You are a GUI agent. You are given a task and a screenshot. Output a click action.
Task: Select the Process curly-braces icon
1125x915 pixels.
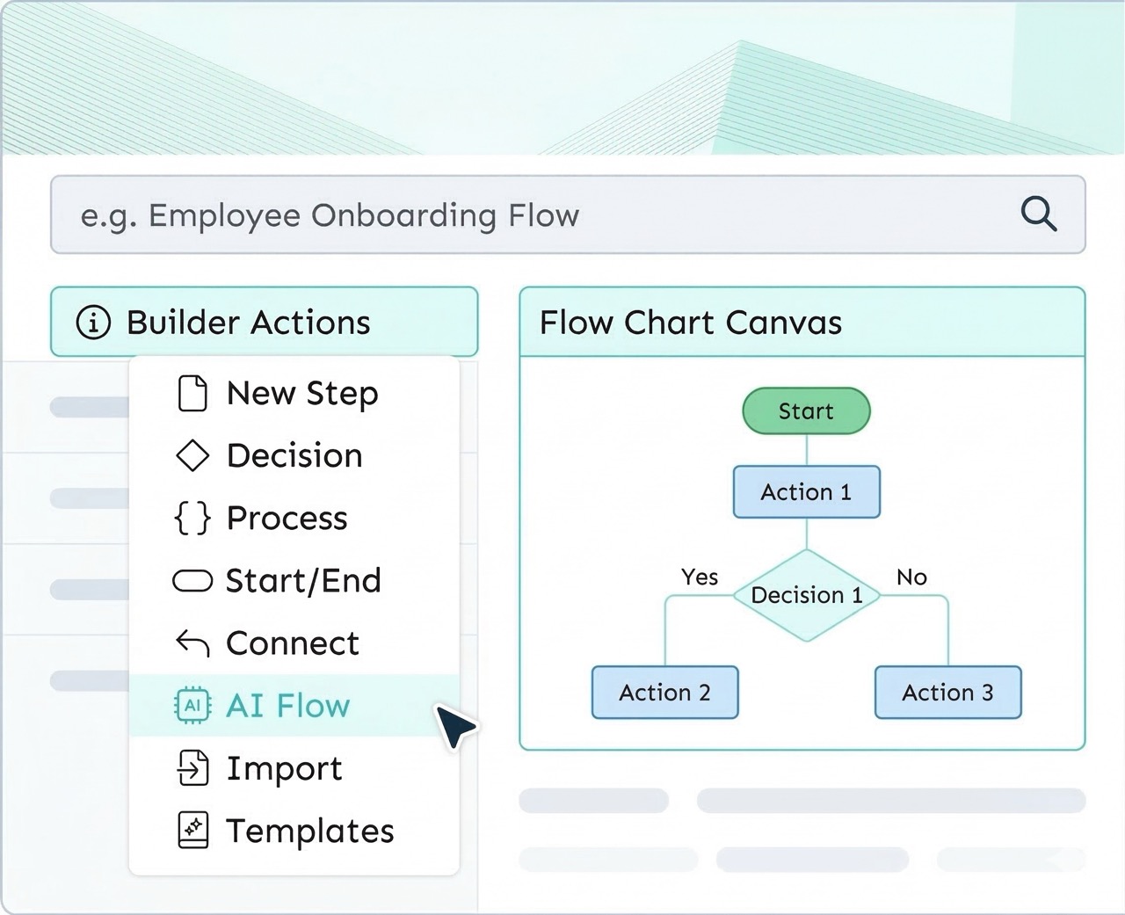[192, 518]
